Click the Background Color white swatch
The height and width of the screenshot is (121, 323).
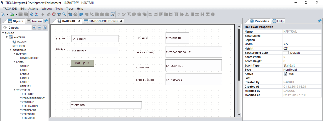pos(286,53)
